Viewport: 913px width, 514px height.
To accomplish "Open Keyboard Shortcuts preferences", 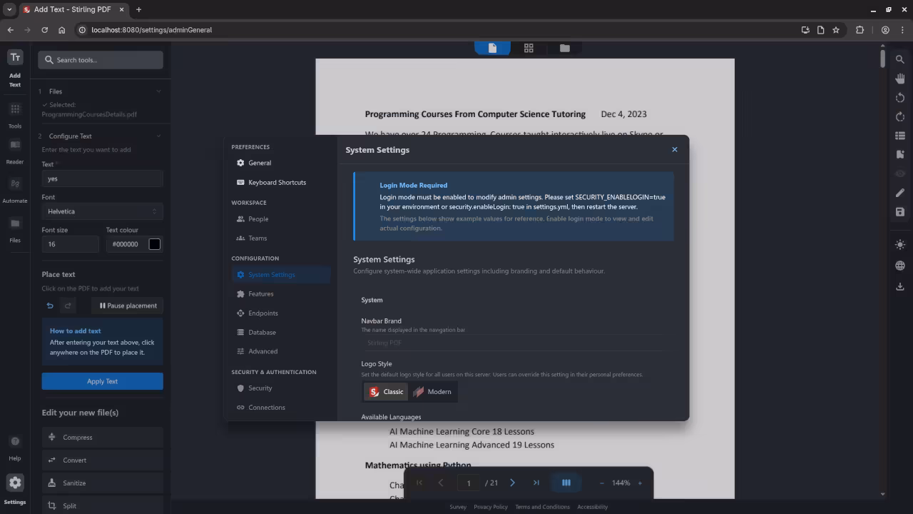I will click(x=277, y=182).
